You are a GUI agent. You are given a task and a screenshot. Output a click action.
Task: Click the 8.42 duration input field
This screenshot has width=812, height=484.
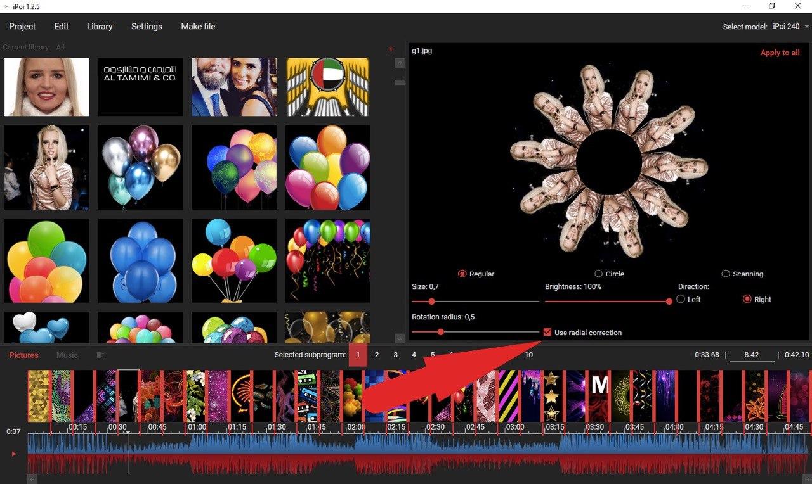tap(752, 355)
